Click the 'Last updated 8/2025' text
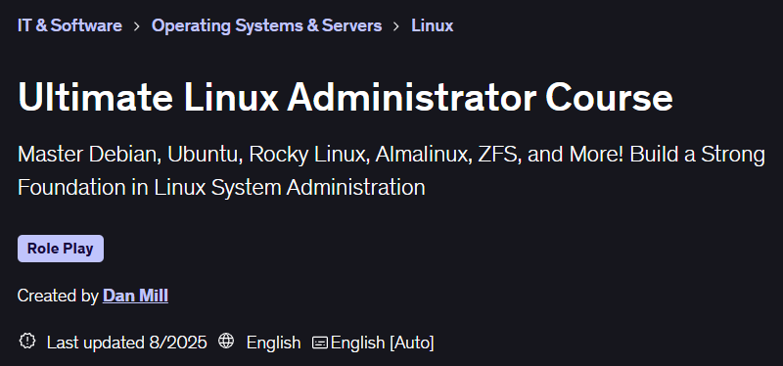Viewport: 783px width, 366px height. [127, 343]
